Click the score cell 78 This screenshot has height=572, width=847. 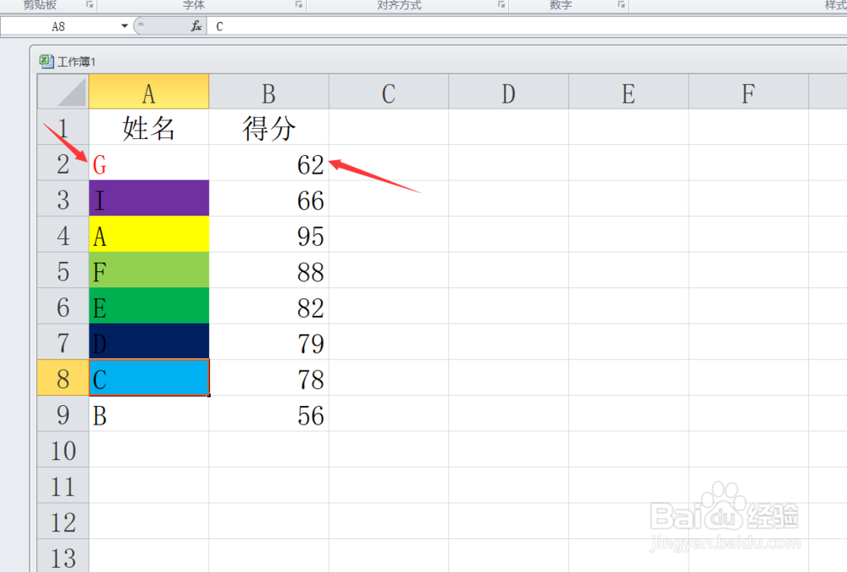click(x=269, y=378)
